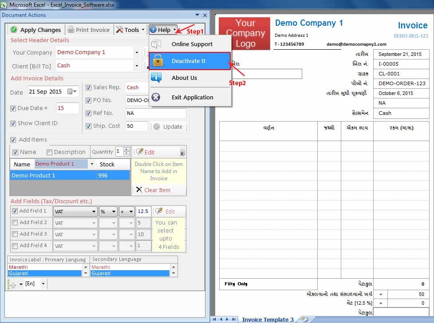
Task: Click Your Company Logo image
Action: point(245,33)
